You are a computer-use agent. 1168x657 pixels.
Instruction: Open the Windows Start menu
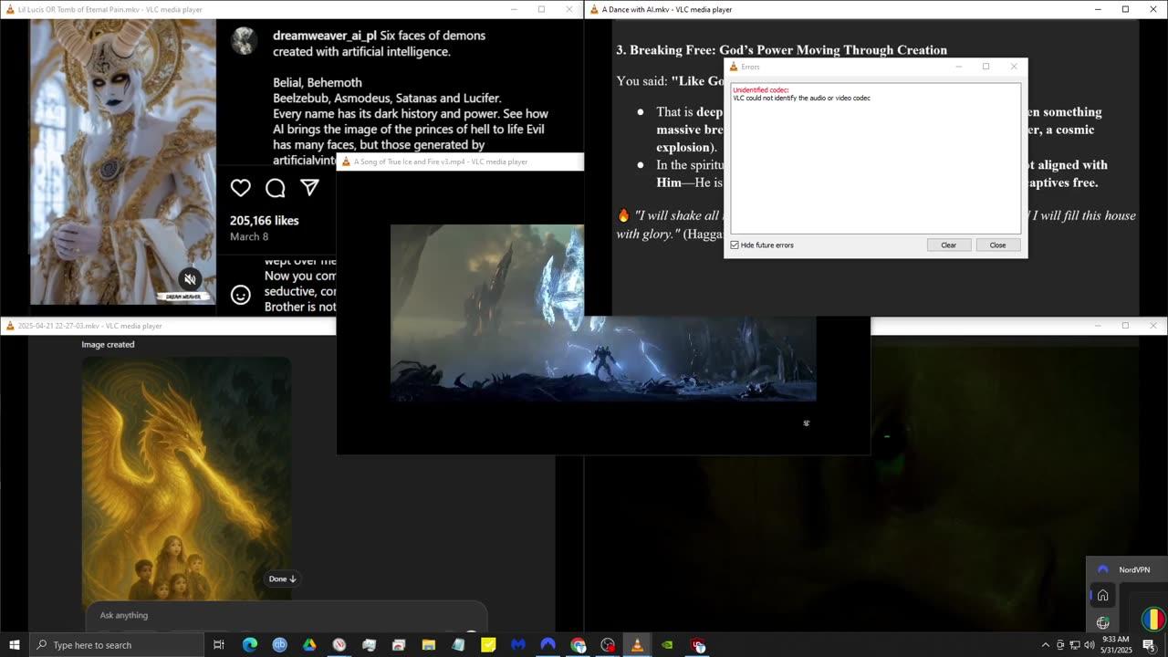[15, 645]
